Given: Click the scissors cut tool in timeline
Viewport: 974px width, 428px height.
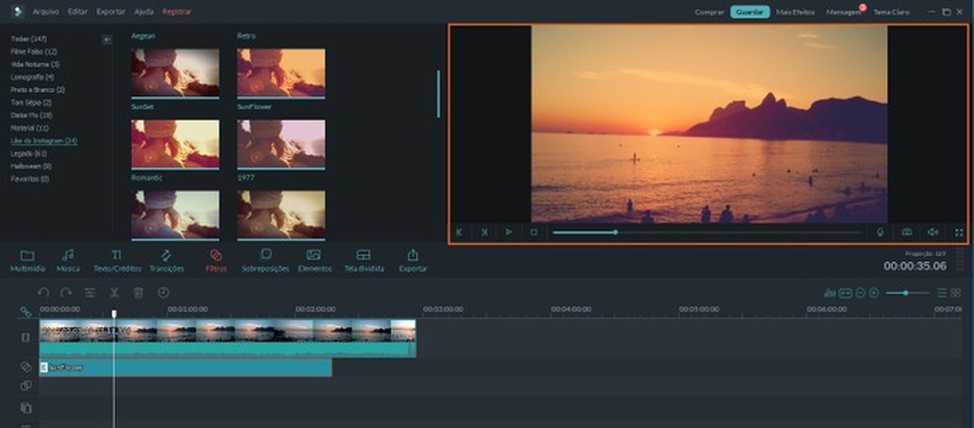Looking at the screenshot, I should (x=115, y=293).
